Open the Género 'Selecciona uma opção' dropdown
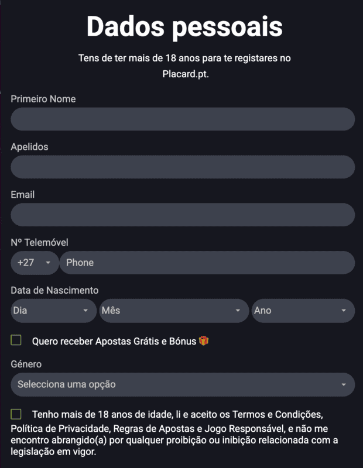Viewport: 363px width, 468px height. tap(176, 385)
